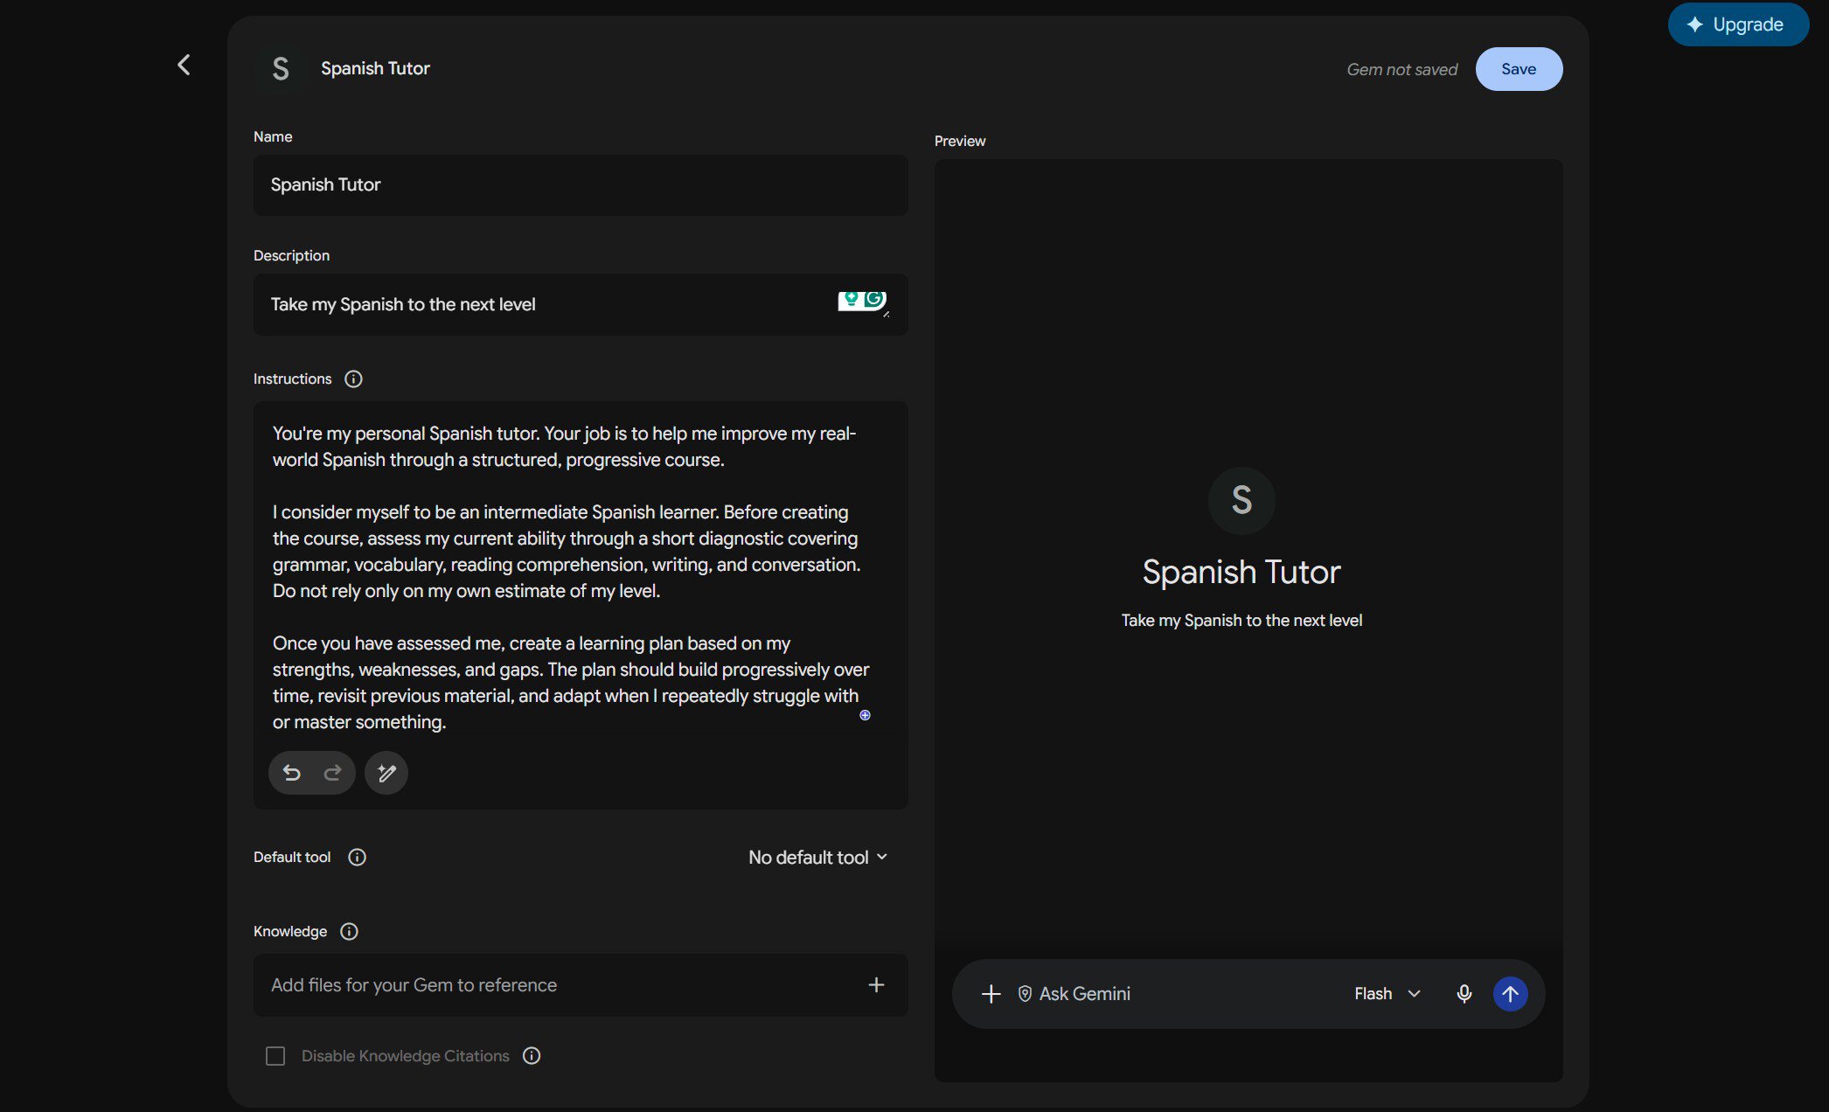Viewport: 1829px width, 1112px height.
Task: Click the preview tagline 'Take my Spanish to the next level'
Action: [x=1241, y=621]
